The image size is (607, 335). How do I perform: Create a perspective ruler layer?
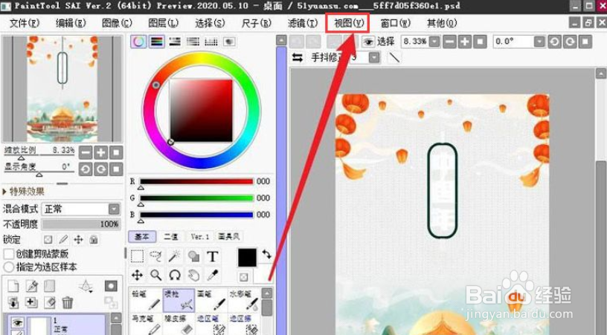[86, 286]
